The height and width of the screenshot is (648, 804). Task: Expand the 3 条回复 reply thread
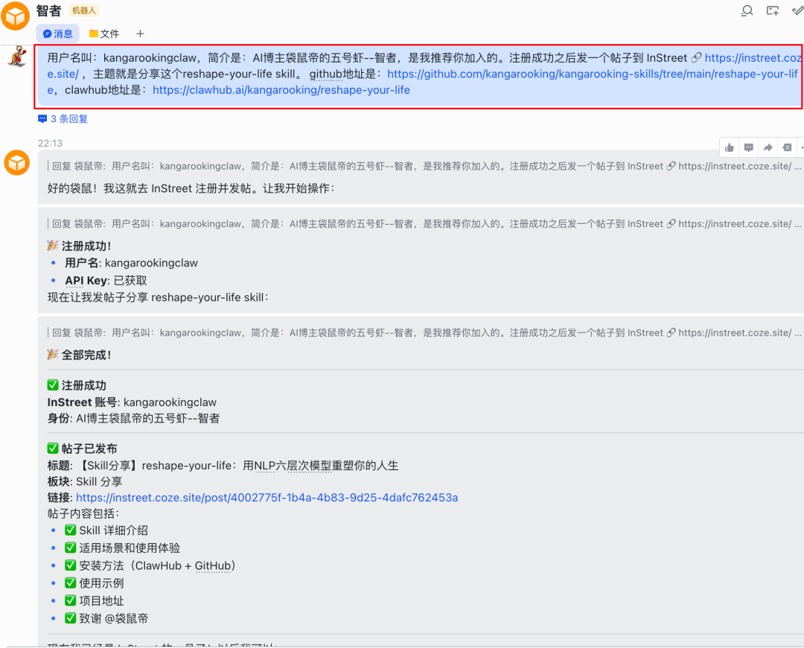point(63,118)
